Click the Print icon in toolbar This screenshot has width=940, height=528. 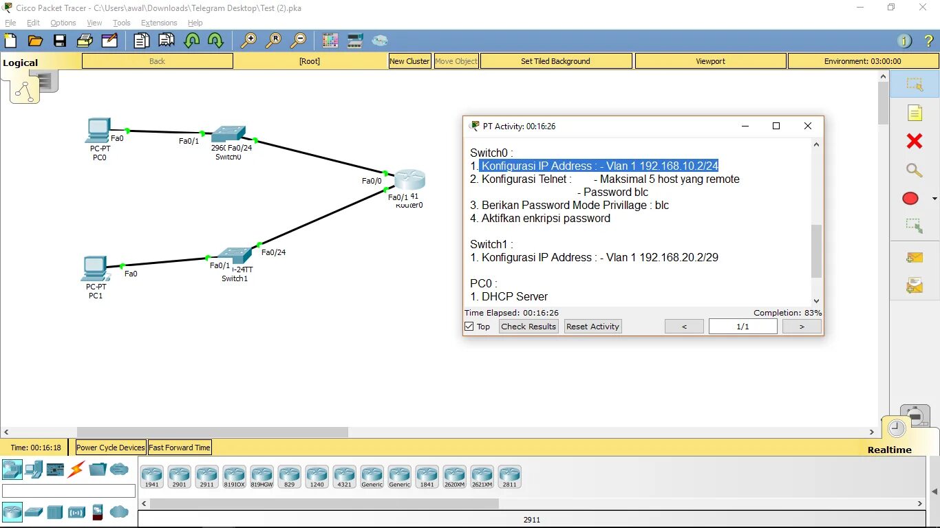click(85, 41)
